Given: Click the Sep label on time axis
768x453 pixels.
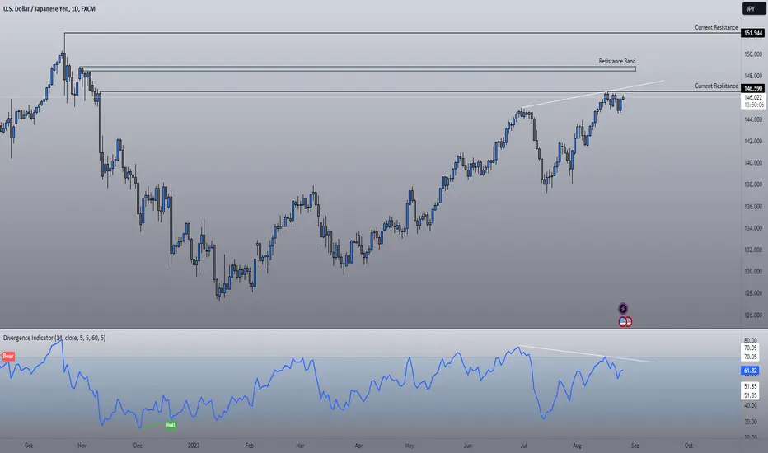Looking at the screenshot, I should click(635, 446).
